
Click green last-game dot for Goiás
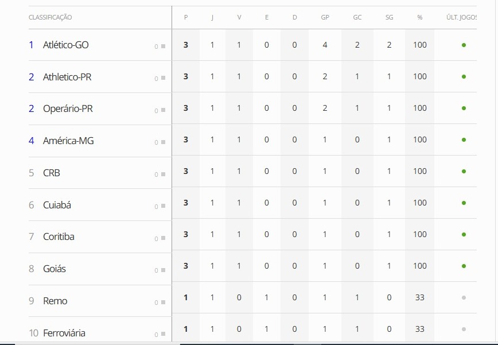(464, 266)
